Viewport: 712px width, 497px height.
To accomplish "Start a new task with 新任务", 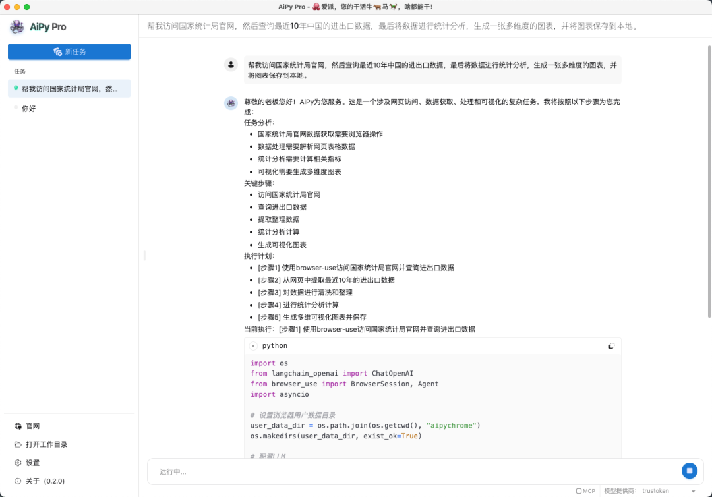I will pos(69,51).
